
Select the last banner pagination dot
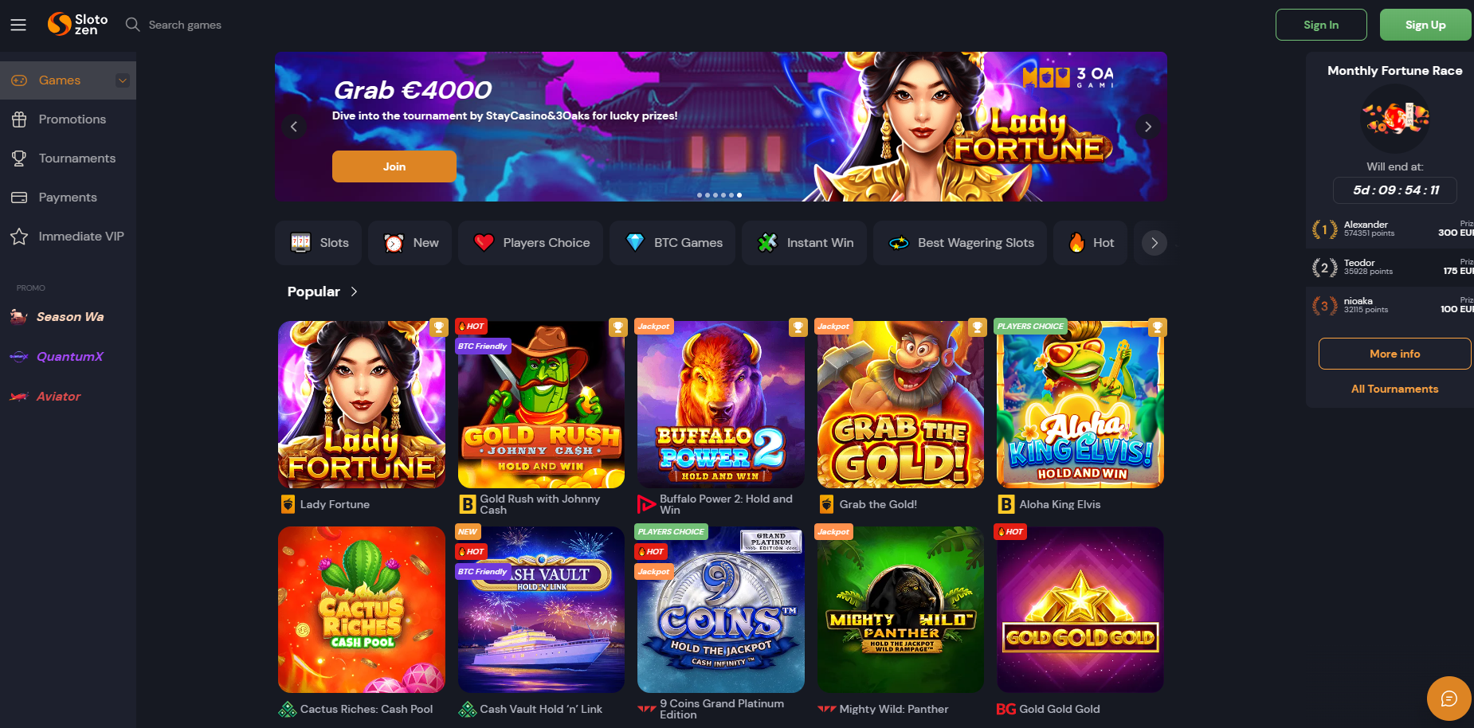(x=739, y=195)
